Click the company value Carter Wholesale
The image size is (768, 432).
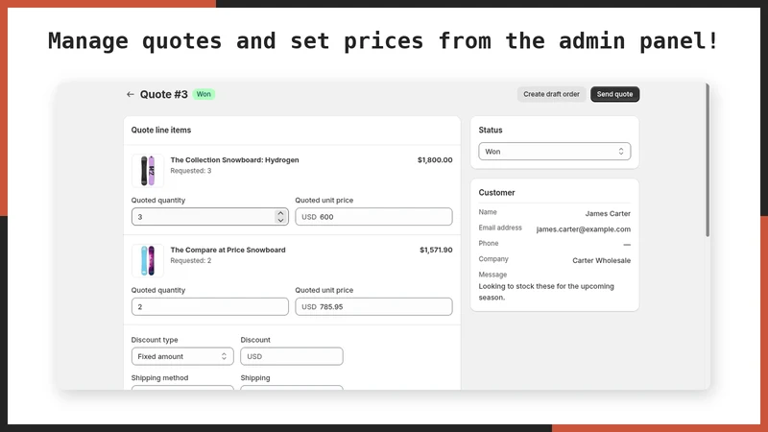[602, 260]
